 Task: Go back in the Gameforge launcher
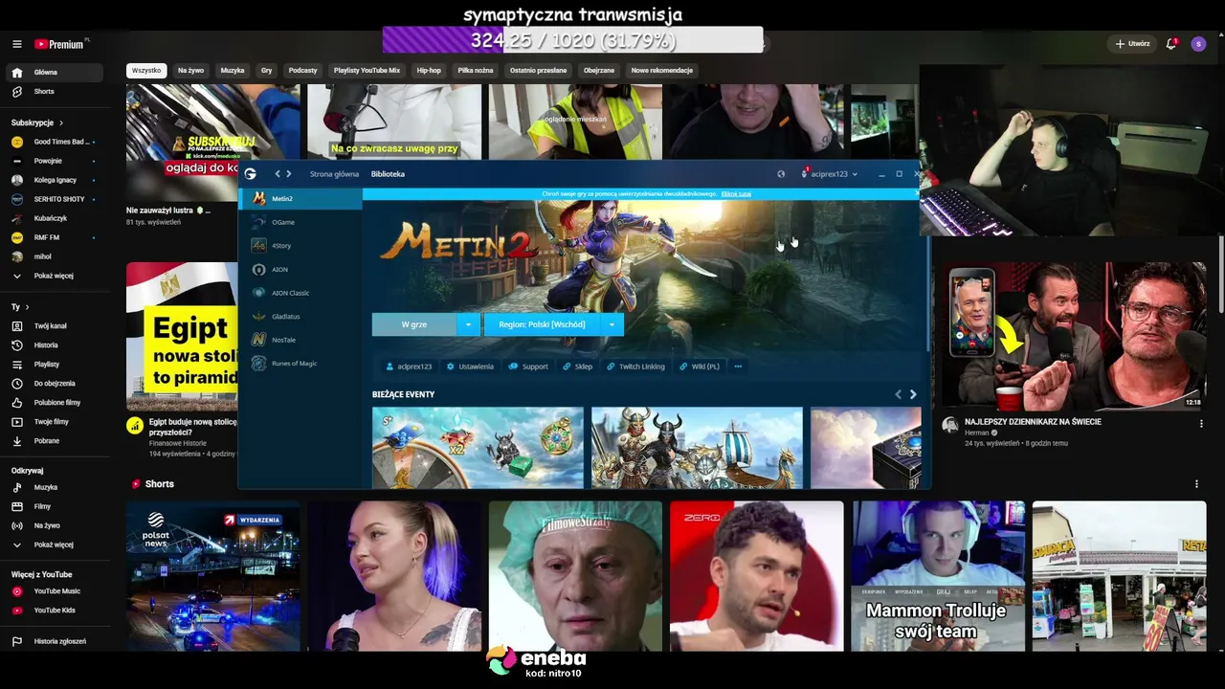pos(278,174)
